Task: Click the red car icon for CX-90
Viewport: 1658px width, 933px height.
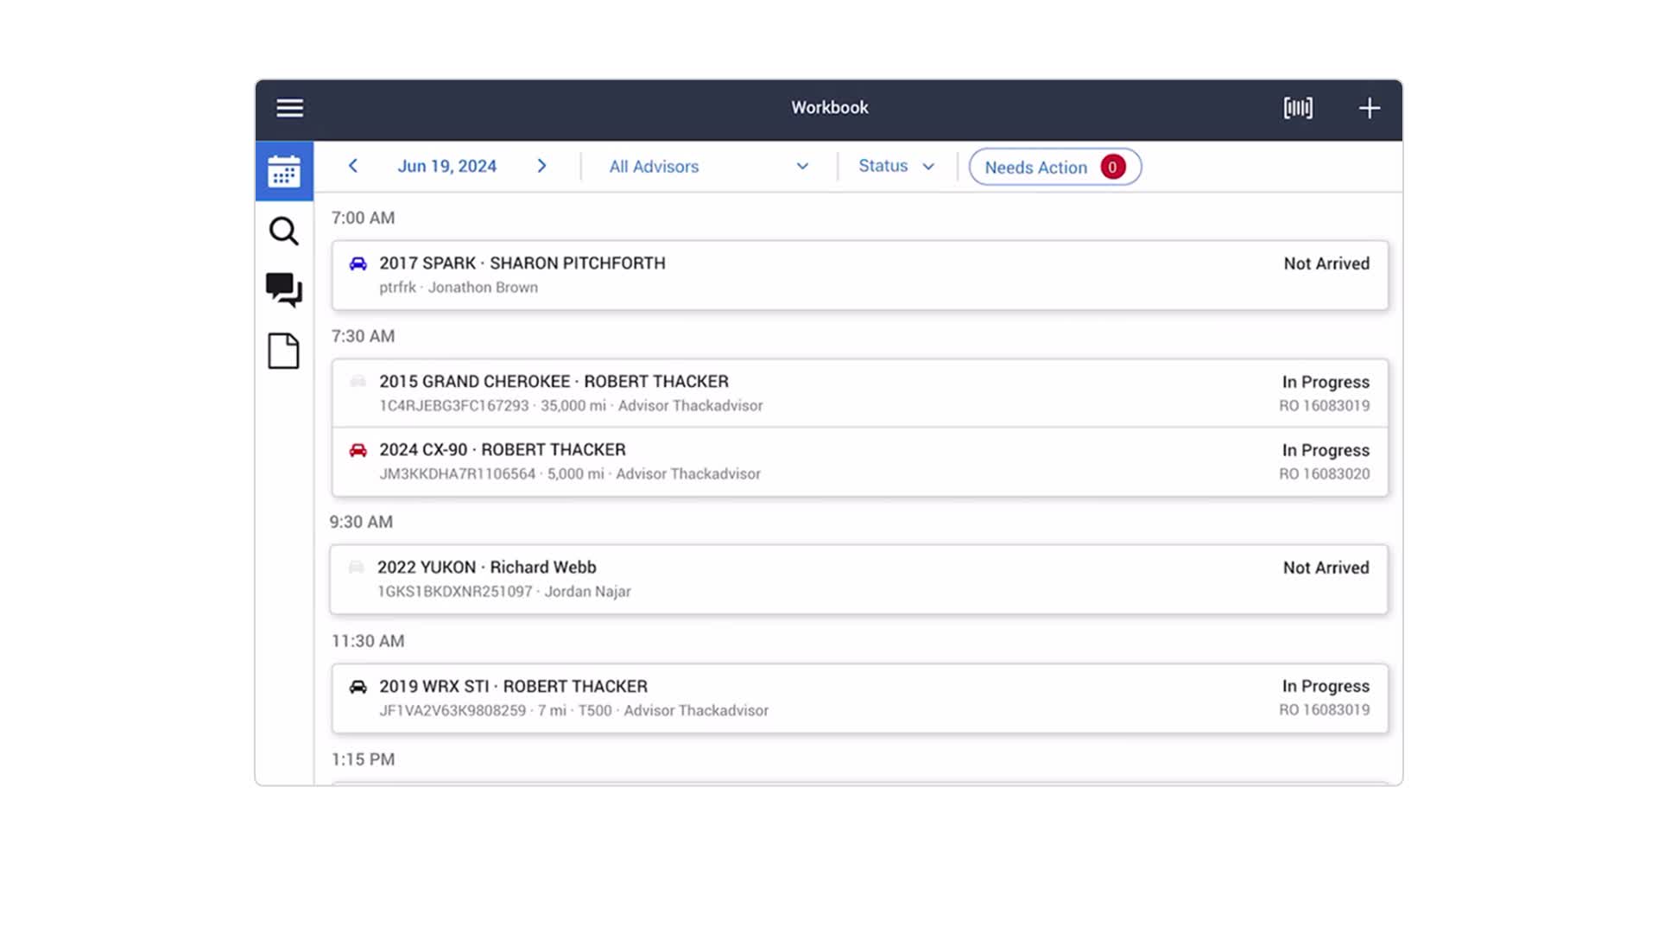Action: click(x=358, y=450)
